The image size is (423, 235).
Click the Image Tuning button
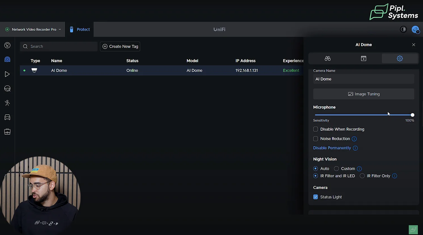click(x=363, y=94)
